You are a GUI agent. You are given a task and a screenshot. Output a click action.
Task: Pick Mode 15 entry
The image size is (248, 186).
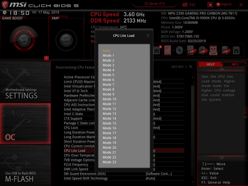[109, 123]
